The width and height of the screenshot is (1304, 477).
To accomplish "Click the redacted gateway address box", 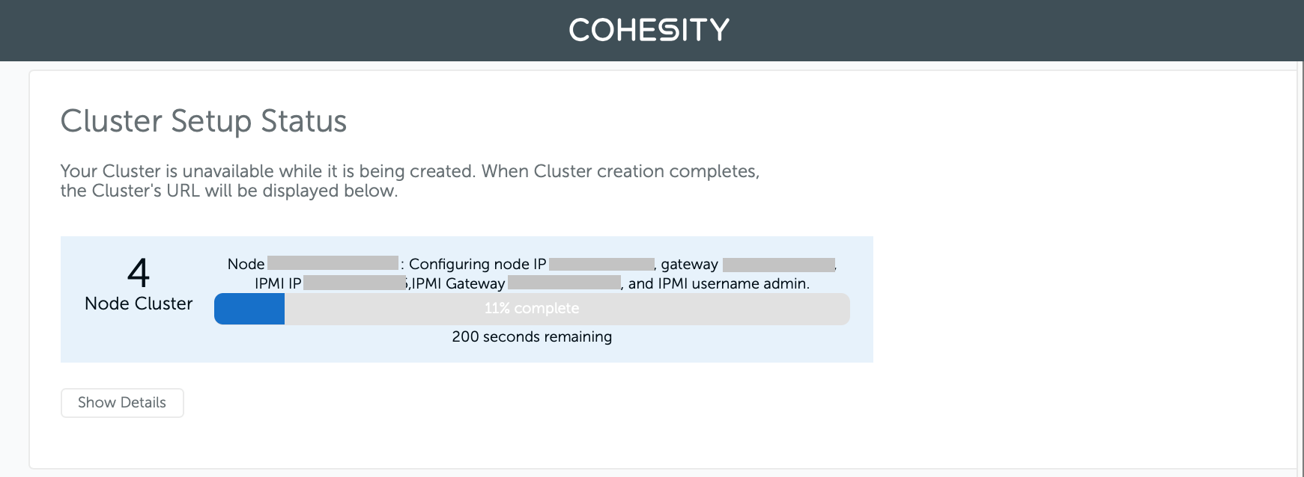I will pos(779,264).
